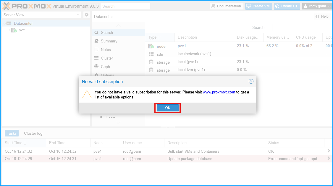Open tree view settings via the gear icon
The width and height of the screenshot is (333, 186).
(x=86, y=14)
